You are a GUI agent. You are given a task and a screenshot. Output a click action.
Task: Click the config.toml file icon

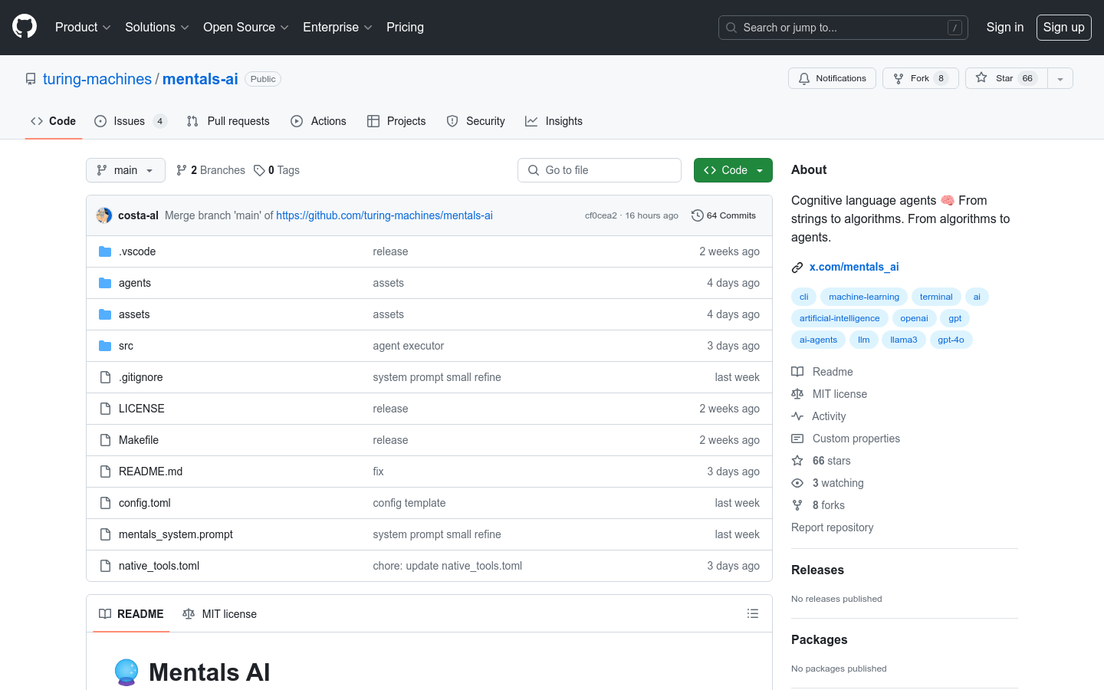point(105,503)
